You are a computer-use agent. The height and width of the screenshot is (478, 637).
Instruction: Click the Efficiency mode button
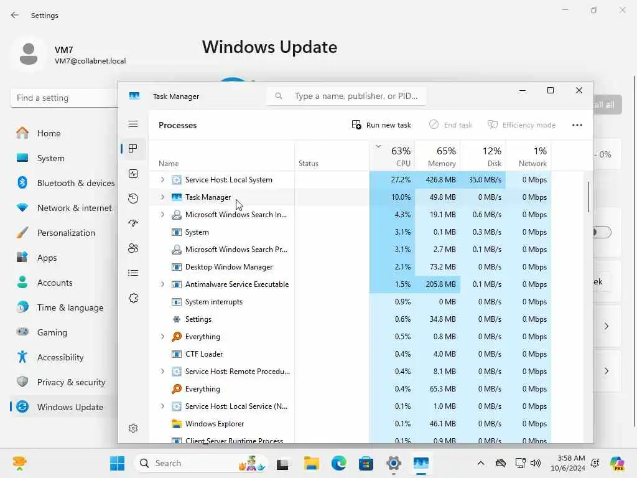[521, 124]
